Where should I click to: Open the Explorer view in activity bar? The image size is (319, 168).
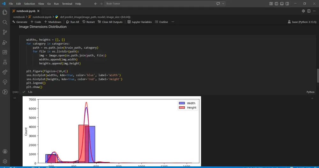pyautogui.click(x=5, y=12)
